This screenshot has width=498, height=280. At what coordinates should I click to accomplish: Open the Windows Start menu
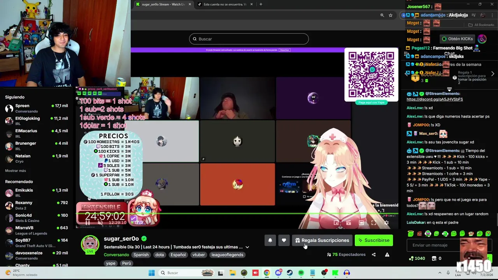tap(151, 273)
